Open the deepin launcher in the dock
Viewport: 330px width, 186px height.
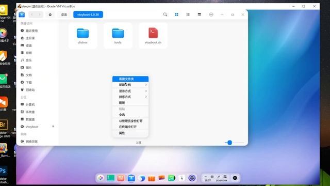[101, 178]
